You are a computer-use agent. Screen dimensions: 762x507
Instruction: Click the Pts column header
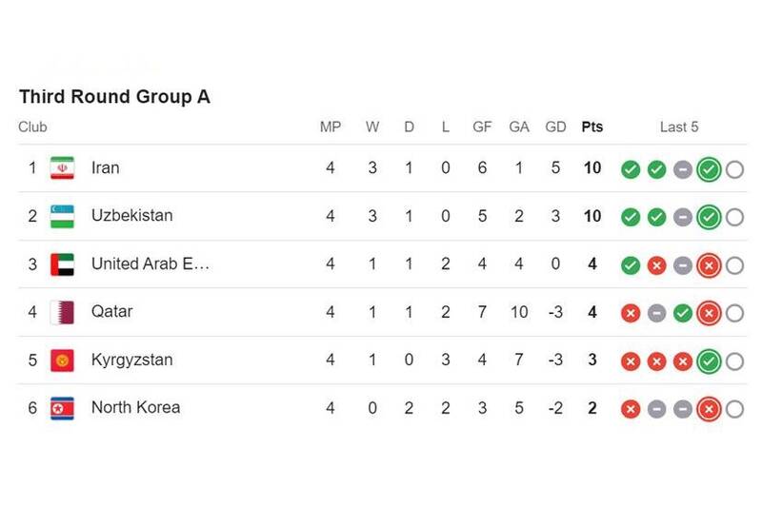point(592,127)
